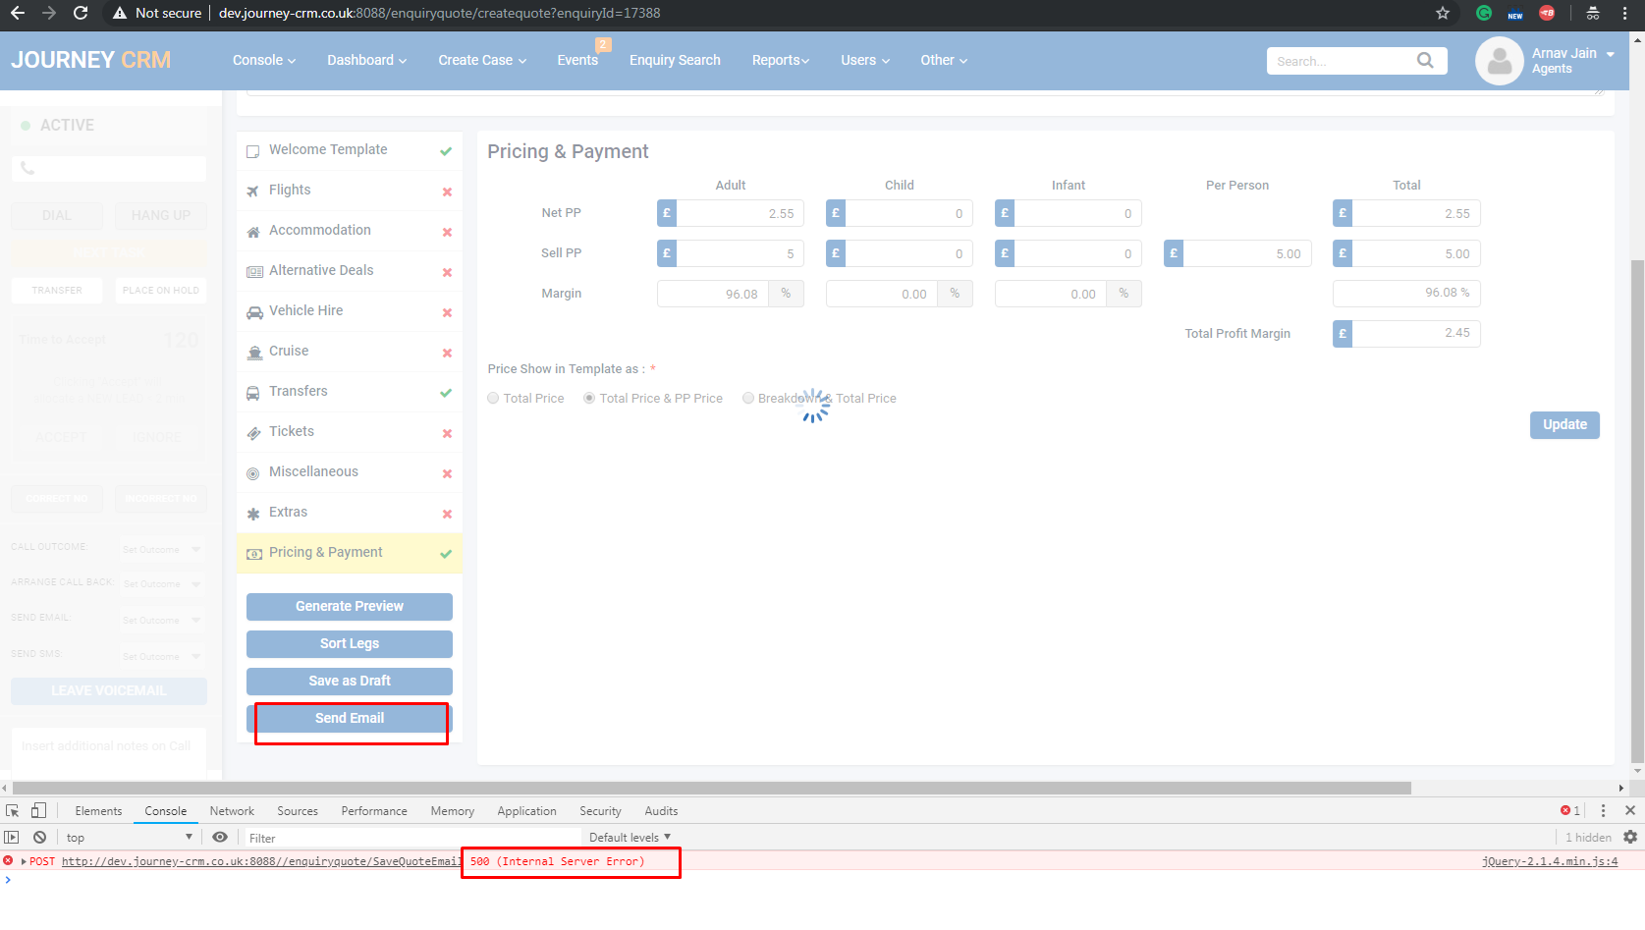Screen dimensions: 1645x930
Task: Open the Events nav item
Action: pyautogui.click(x=577, y=61)
